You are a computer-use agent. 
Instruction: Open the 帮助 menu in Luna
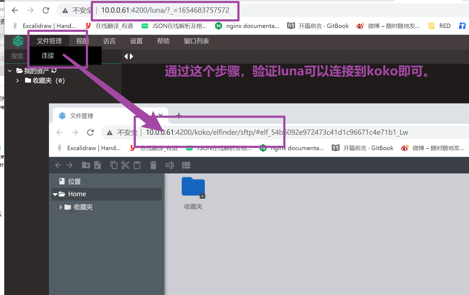(163, 41)
